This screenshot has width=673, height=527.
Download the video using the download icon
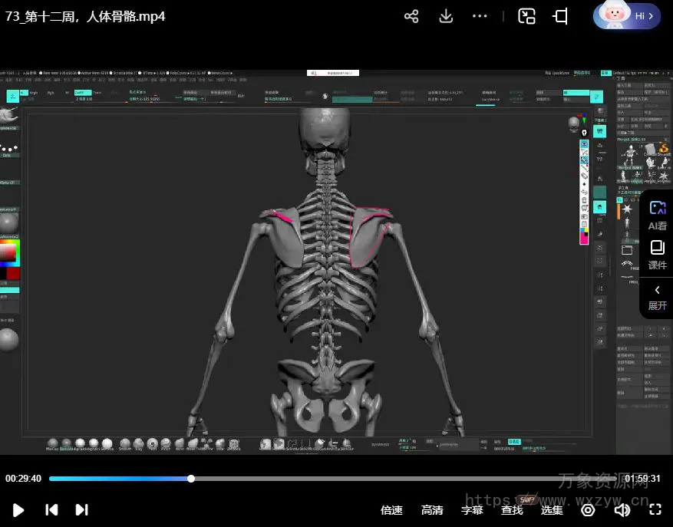coord(446,16)
